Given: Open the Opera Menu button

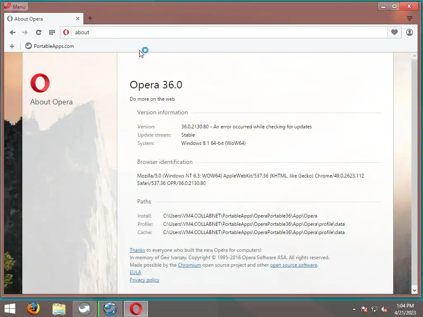Looking at the screenshot, I should point(16,7).
